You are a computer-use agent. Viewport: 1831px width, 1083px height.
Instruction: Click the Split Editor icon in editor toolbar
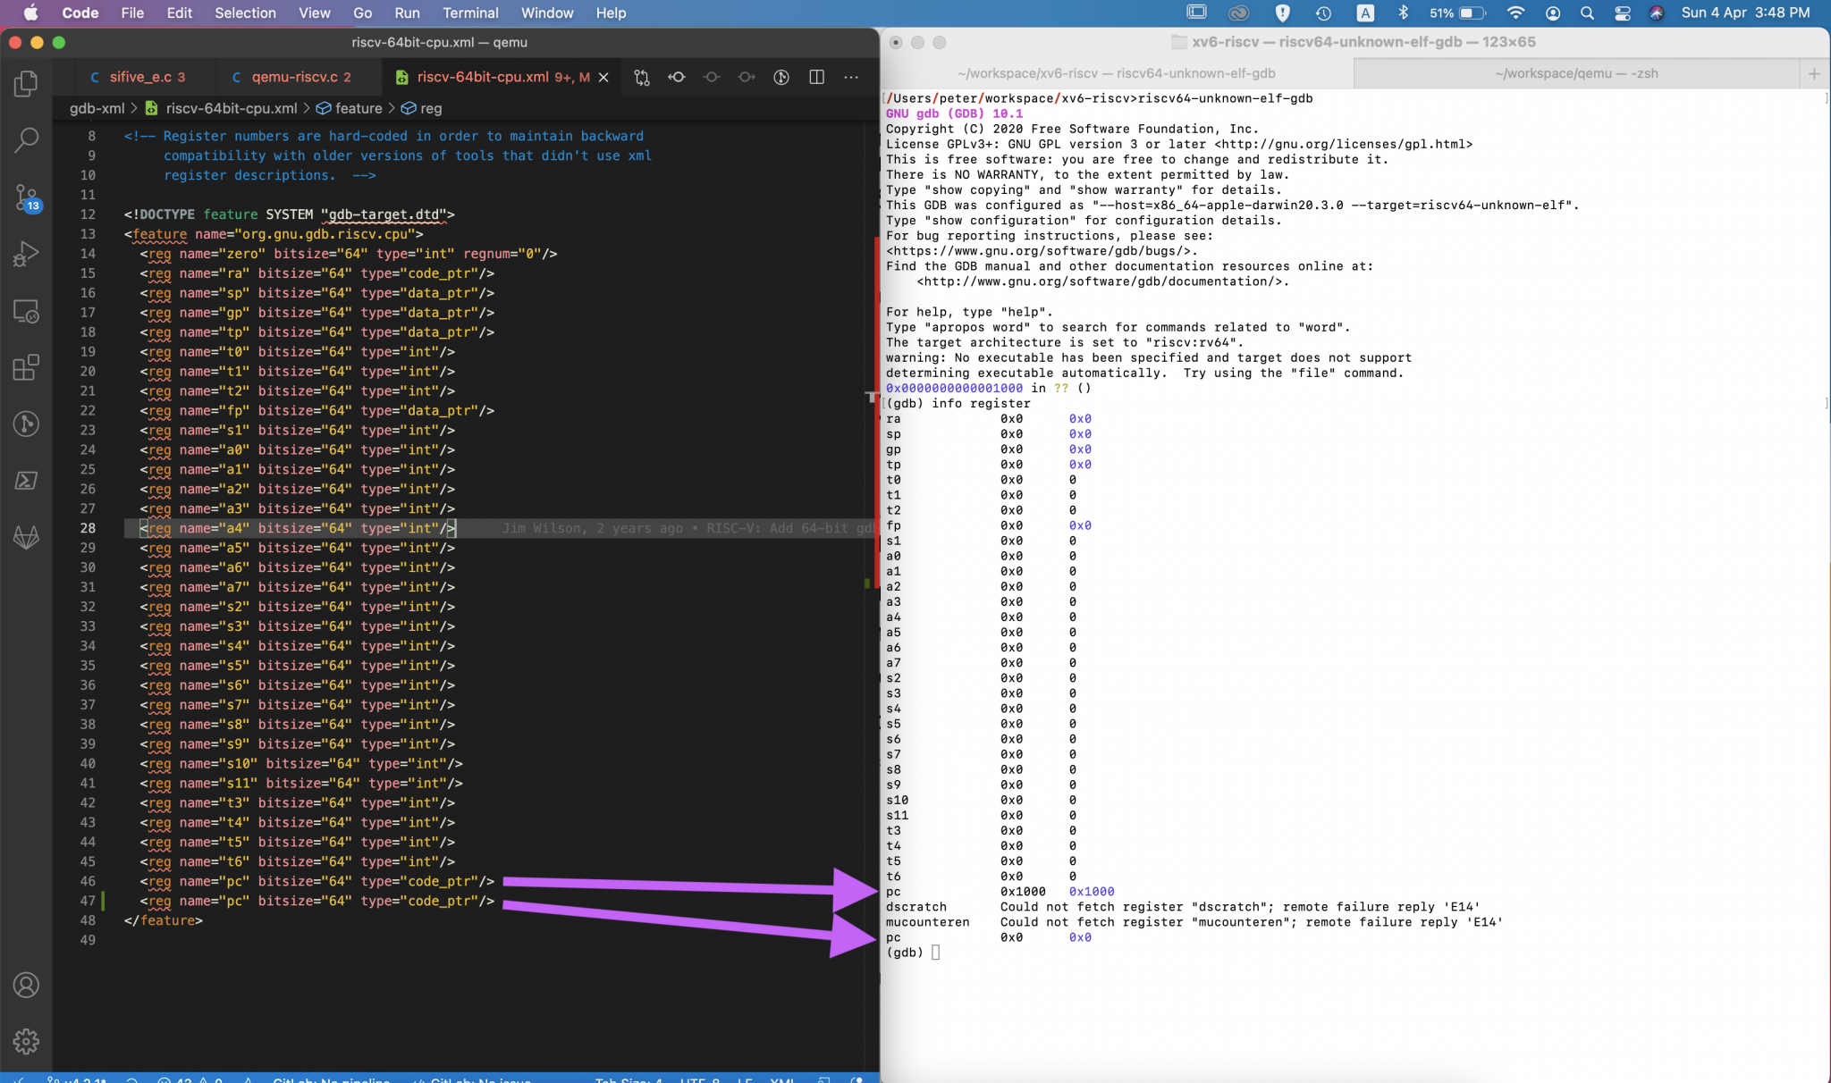(x=816, y=78)
